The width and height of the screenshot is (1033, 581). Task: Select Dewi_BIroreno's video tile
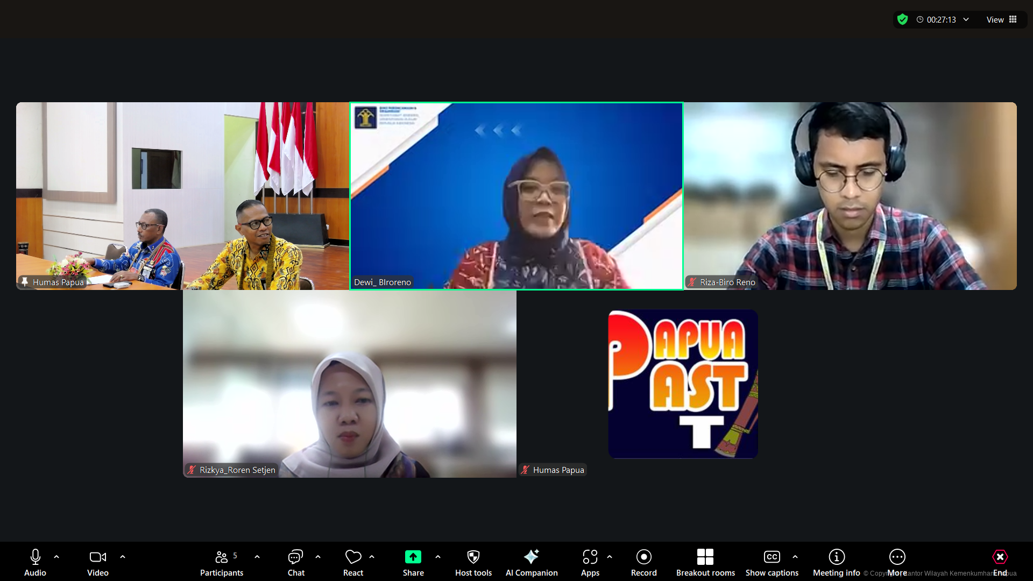516,196
